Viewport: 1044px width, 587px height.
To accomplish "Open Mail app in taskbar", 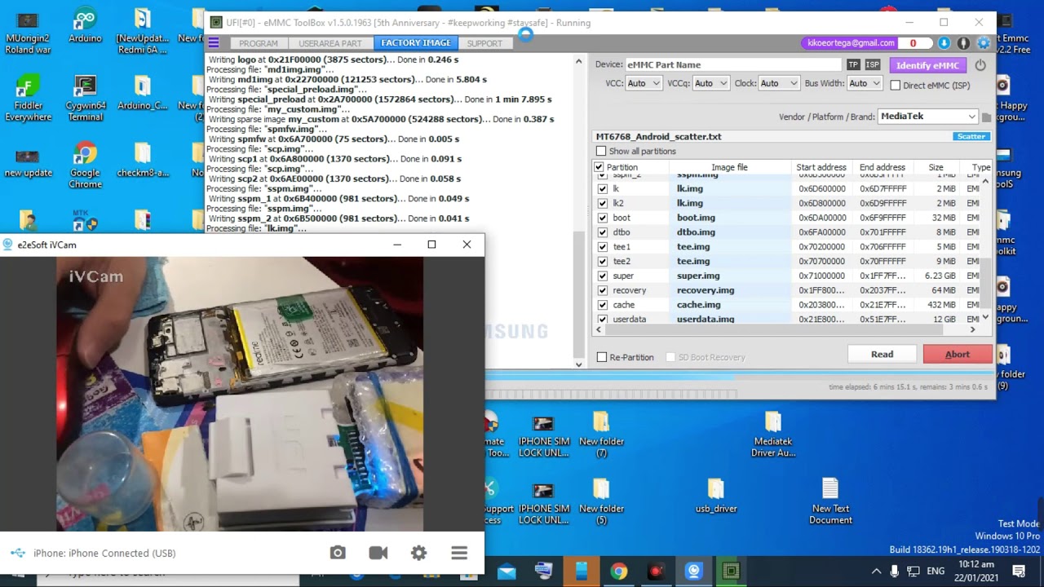I will click(x=507, y=572).
